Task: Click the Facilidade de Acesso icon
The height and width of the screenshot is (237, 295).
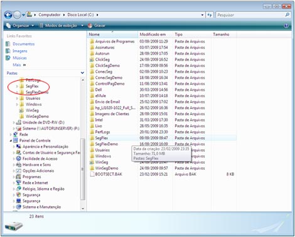Action: point(19,159)
